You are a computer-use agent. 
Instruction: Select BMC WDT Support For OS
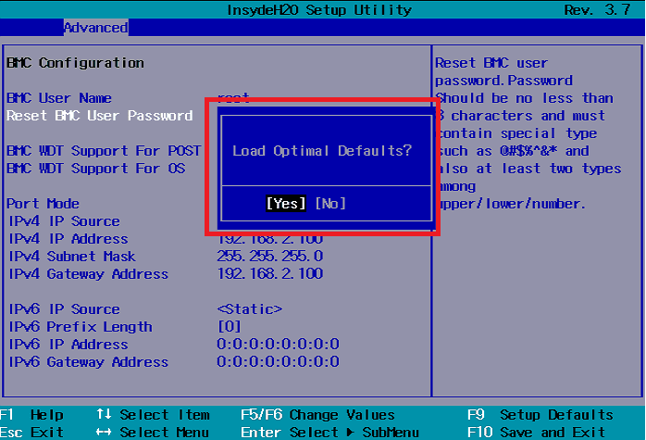[96, 169]
